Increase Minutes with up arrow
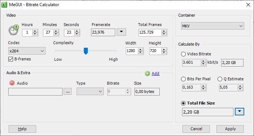The width and height of the screenshot is (254, 136). pos(56,31)
